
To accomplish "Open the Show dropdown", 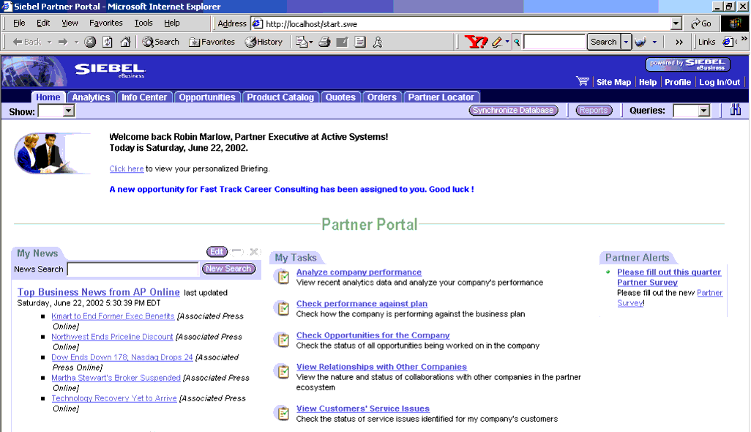I will click(56, 111).
